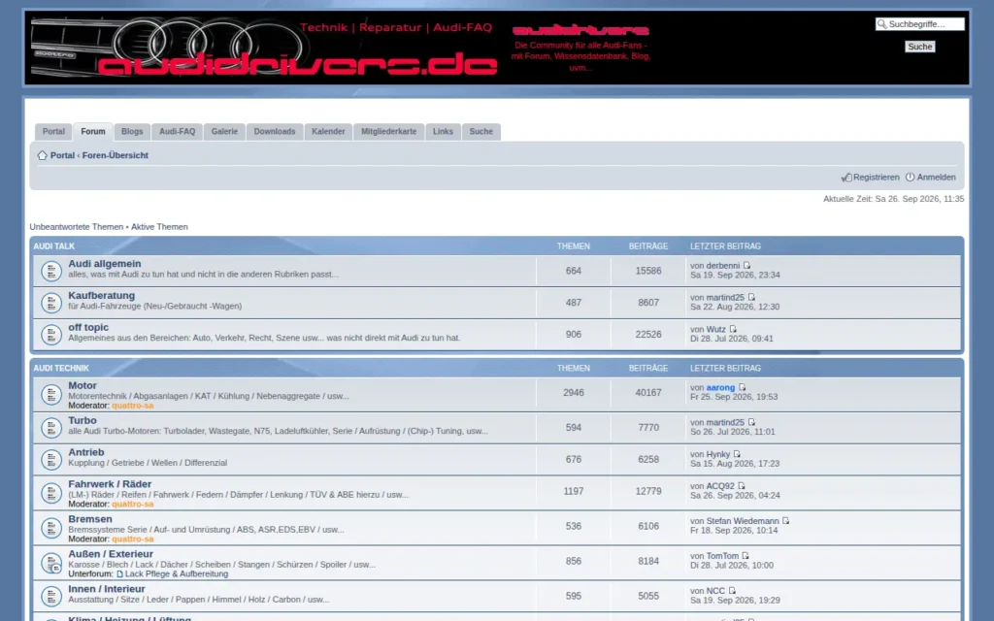Open the Audi allgemein forum

coord(105,264)
